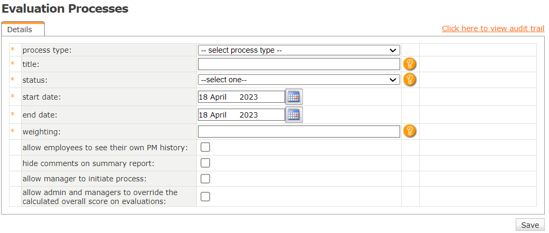Click the Evaluation Processes heading
549x233 pixels.
point(65,8)
